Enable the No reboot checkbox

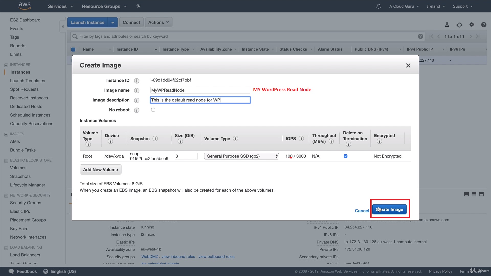pos(153,110)
